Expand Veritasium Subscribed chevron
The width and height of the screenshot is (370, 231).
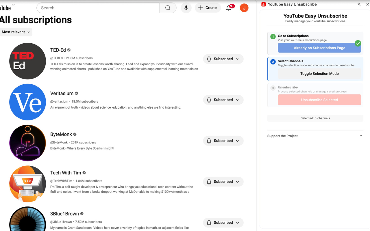238,100
